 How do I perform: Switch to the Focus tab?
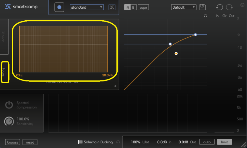pos(4,72)
